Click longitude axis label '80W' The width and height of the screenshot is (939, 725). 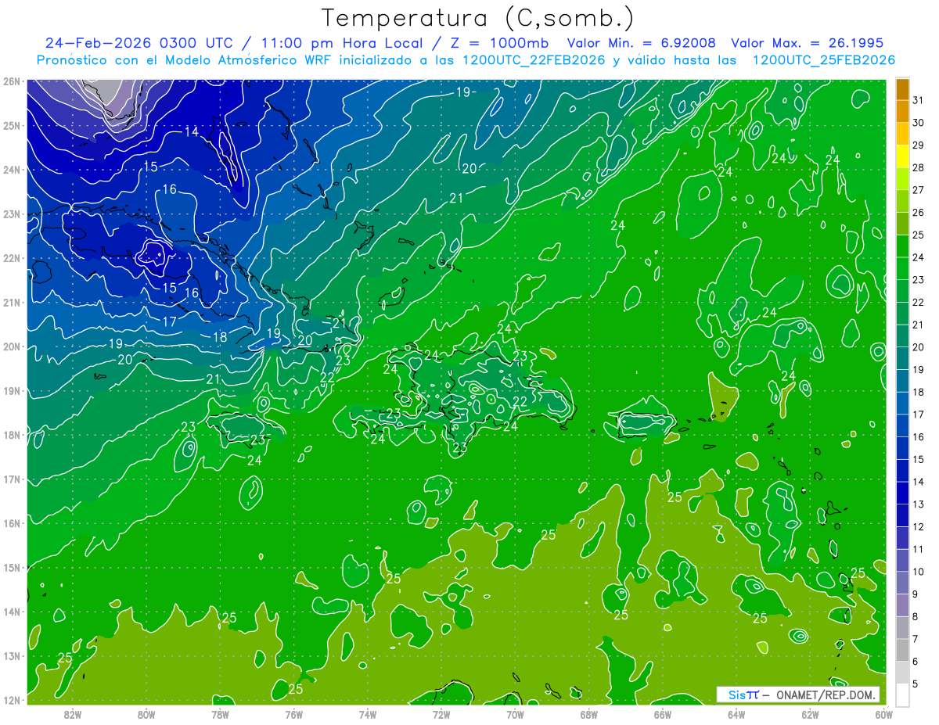pyautogui.click(x=146, y=714)
